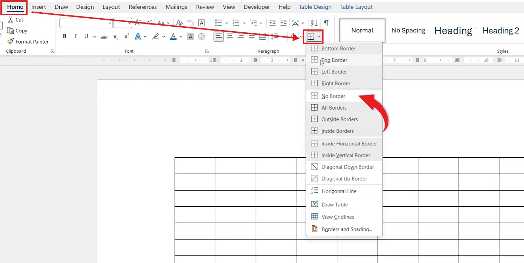Click the Text Effects glowing A icon
The image size is (524, 263).
point(138,37)
